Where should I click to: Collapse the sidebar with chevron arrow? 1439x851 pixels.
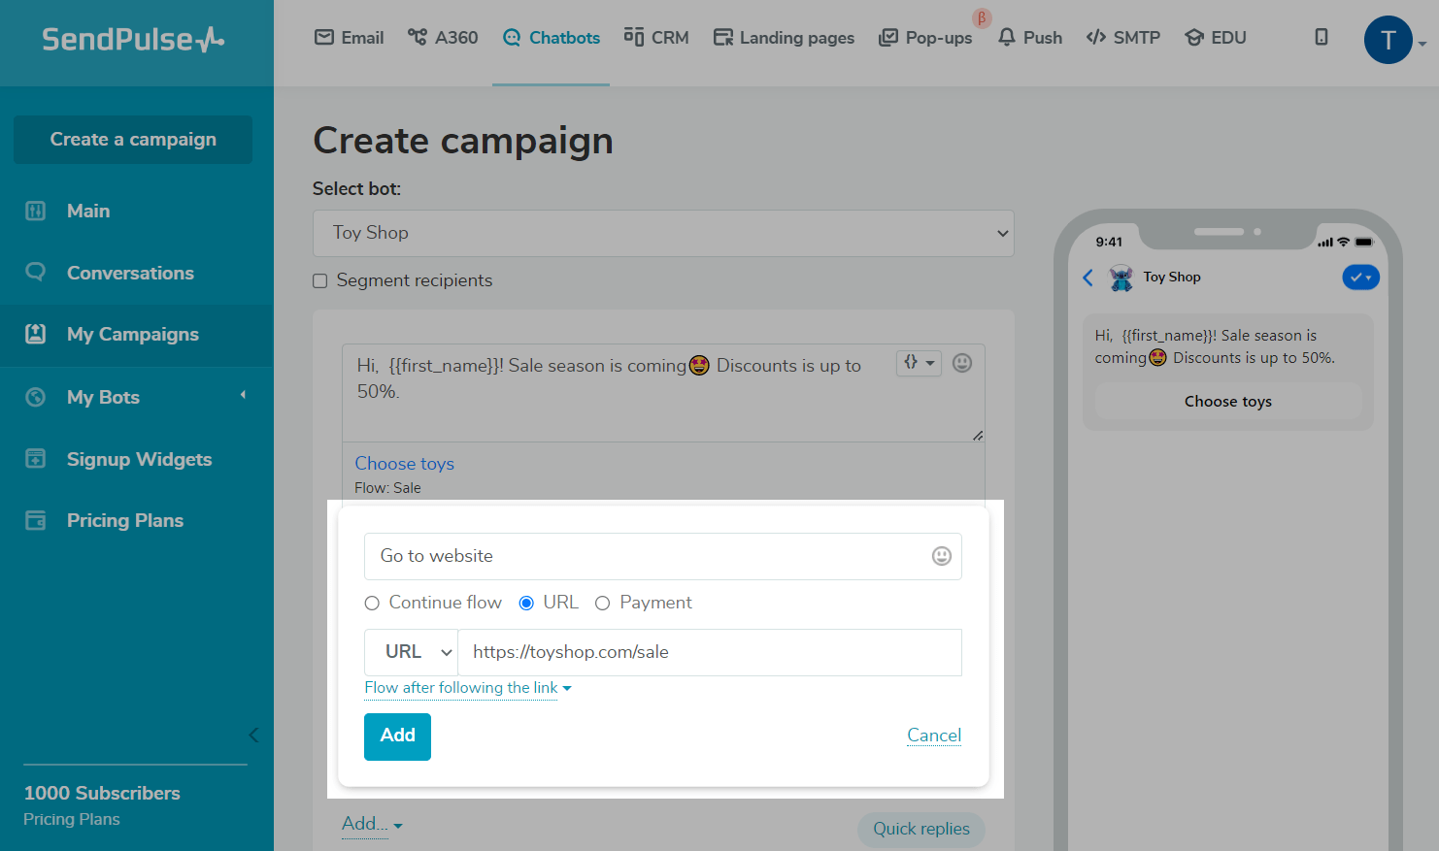[x=253, y=735]
